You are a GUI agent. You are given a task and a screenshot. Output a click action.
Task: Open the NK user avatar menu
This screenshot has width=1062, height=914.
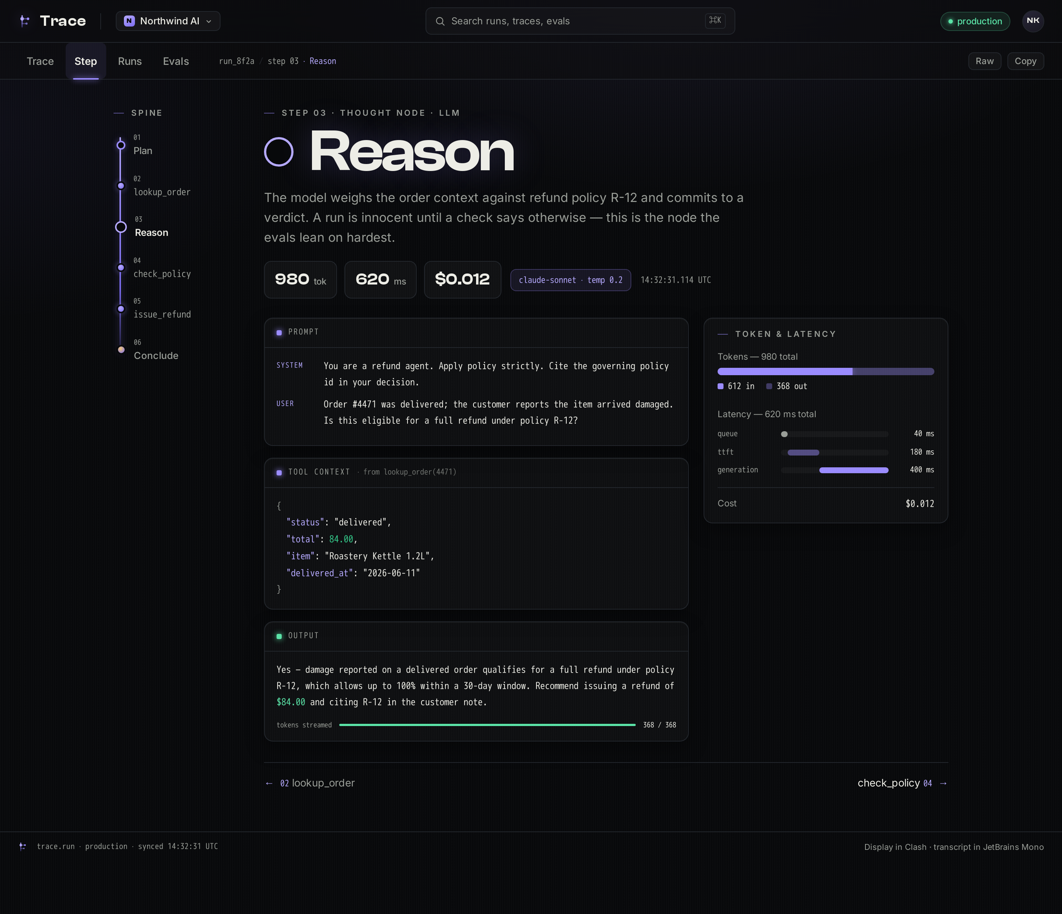click(x=1033, y=21)
